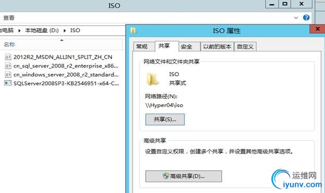
Task: Click the shared ISO folder icon in properties
Action: pos(153,79)
